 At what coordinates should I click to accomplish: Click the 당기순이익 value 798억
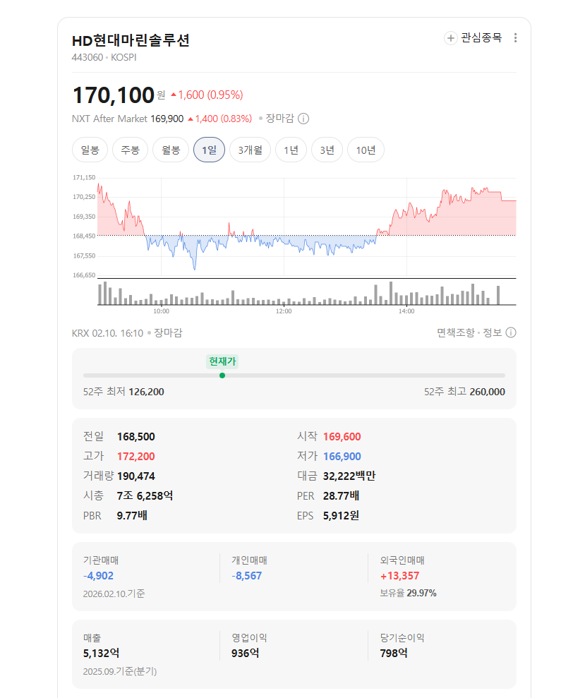(394, 654)
